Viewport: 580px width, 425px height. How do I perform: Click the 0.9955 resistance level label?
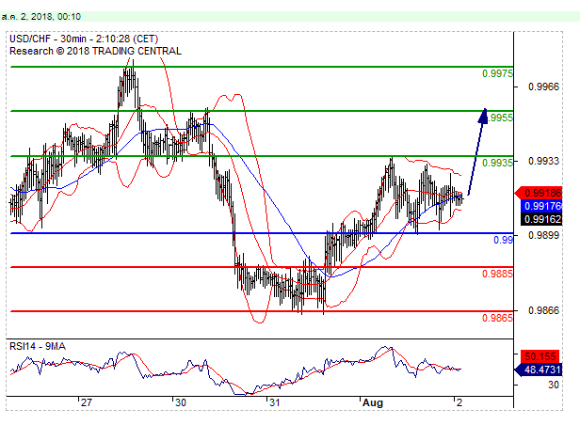coord(501,118)
